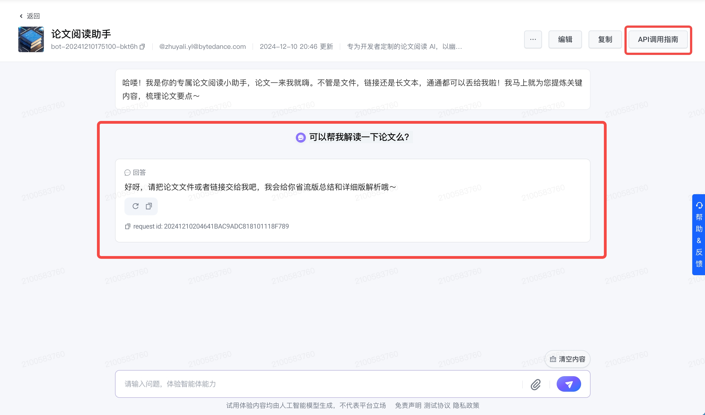705x415 pixels.
Task: Click the 返回 text to go back
Action: click(33, 16)
